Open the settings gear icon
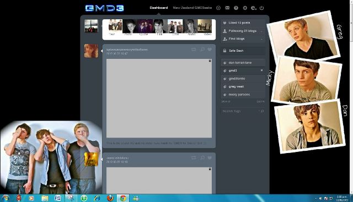 [245, 8]
